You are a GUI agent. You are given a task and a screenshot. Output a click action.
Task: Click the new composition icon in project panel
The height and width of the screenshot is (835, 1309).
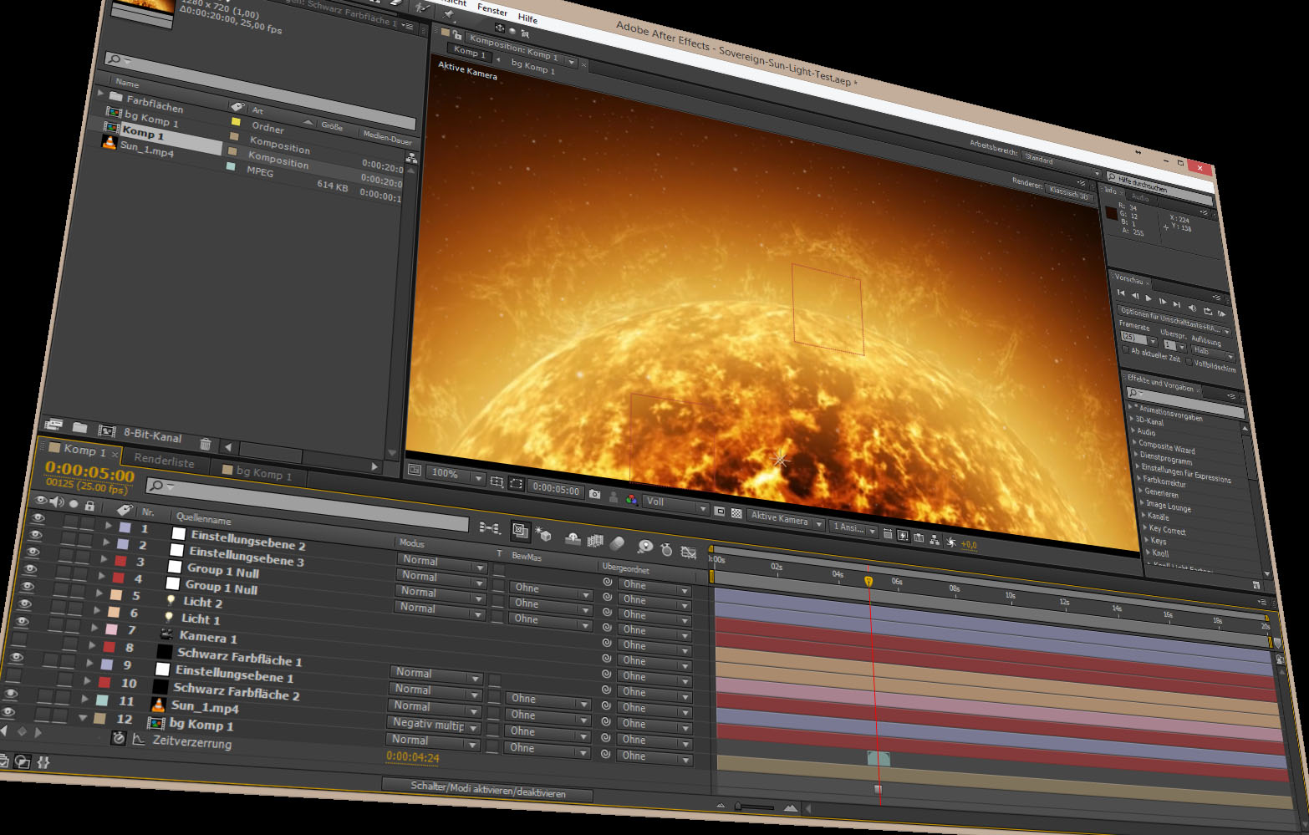[x=106, y=430]
